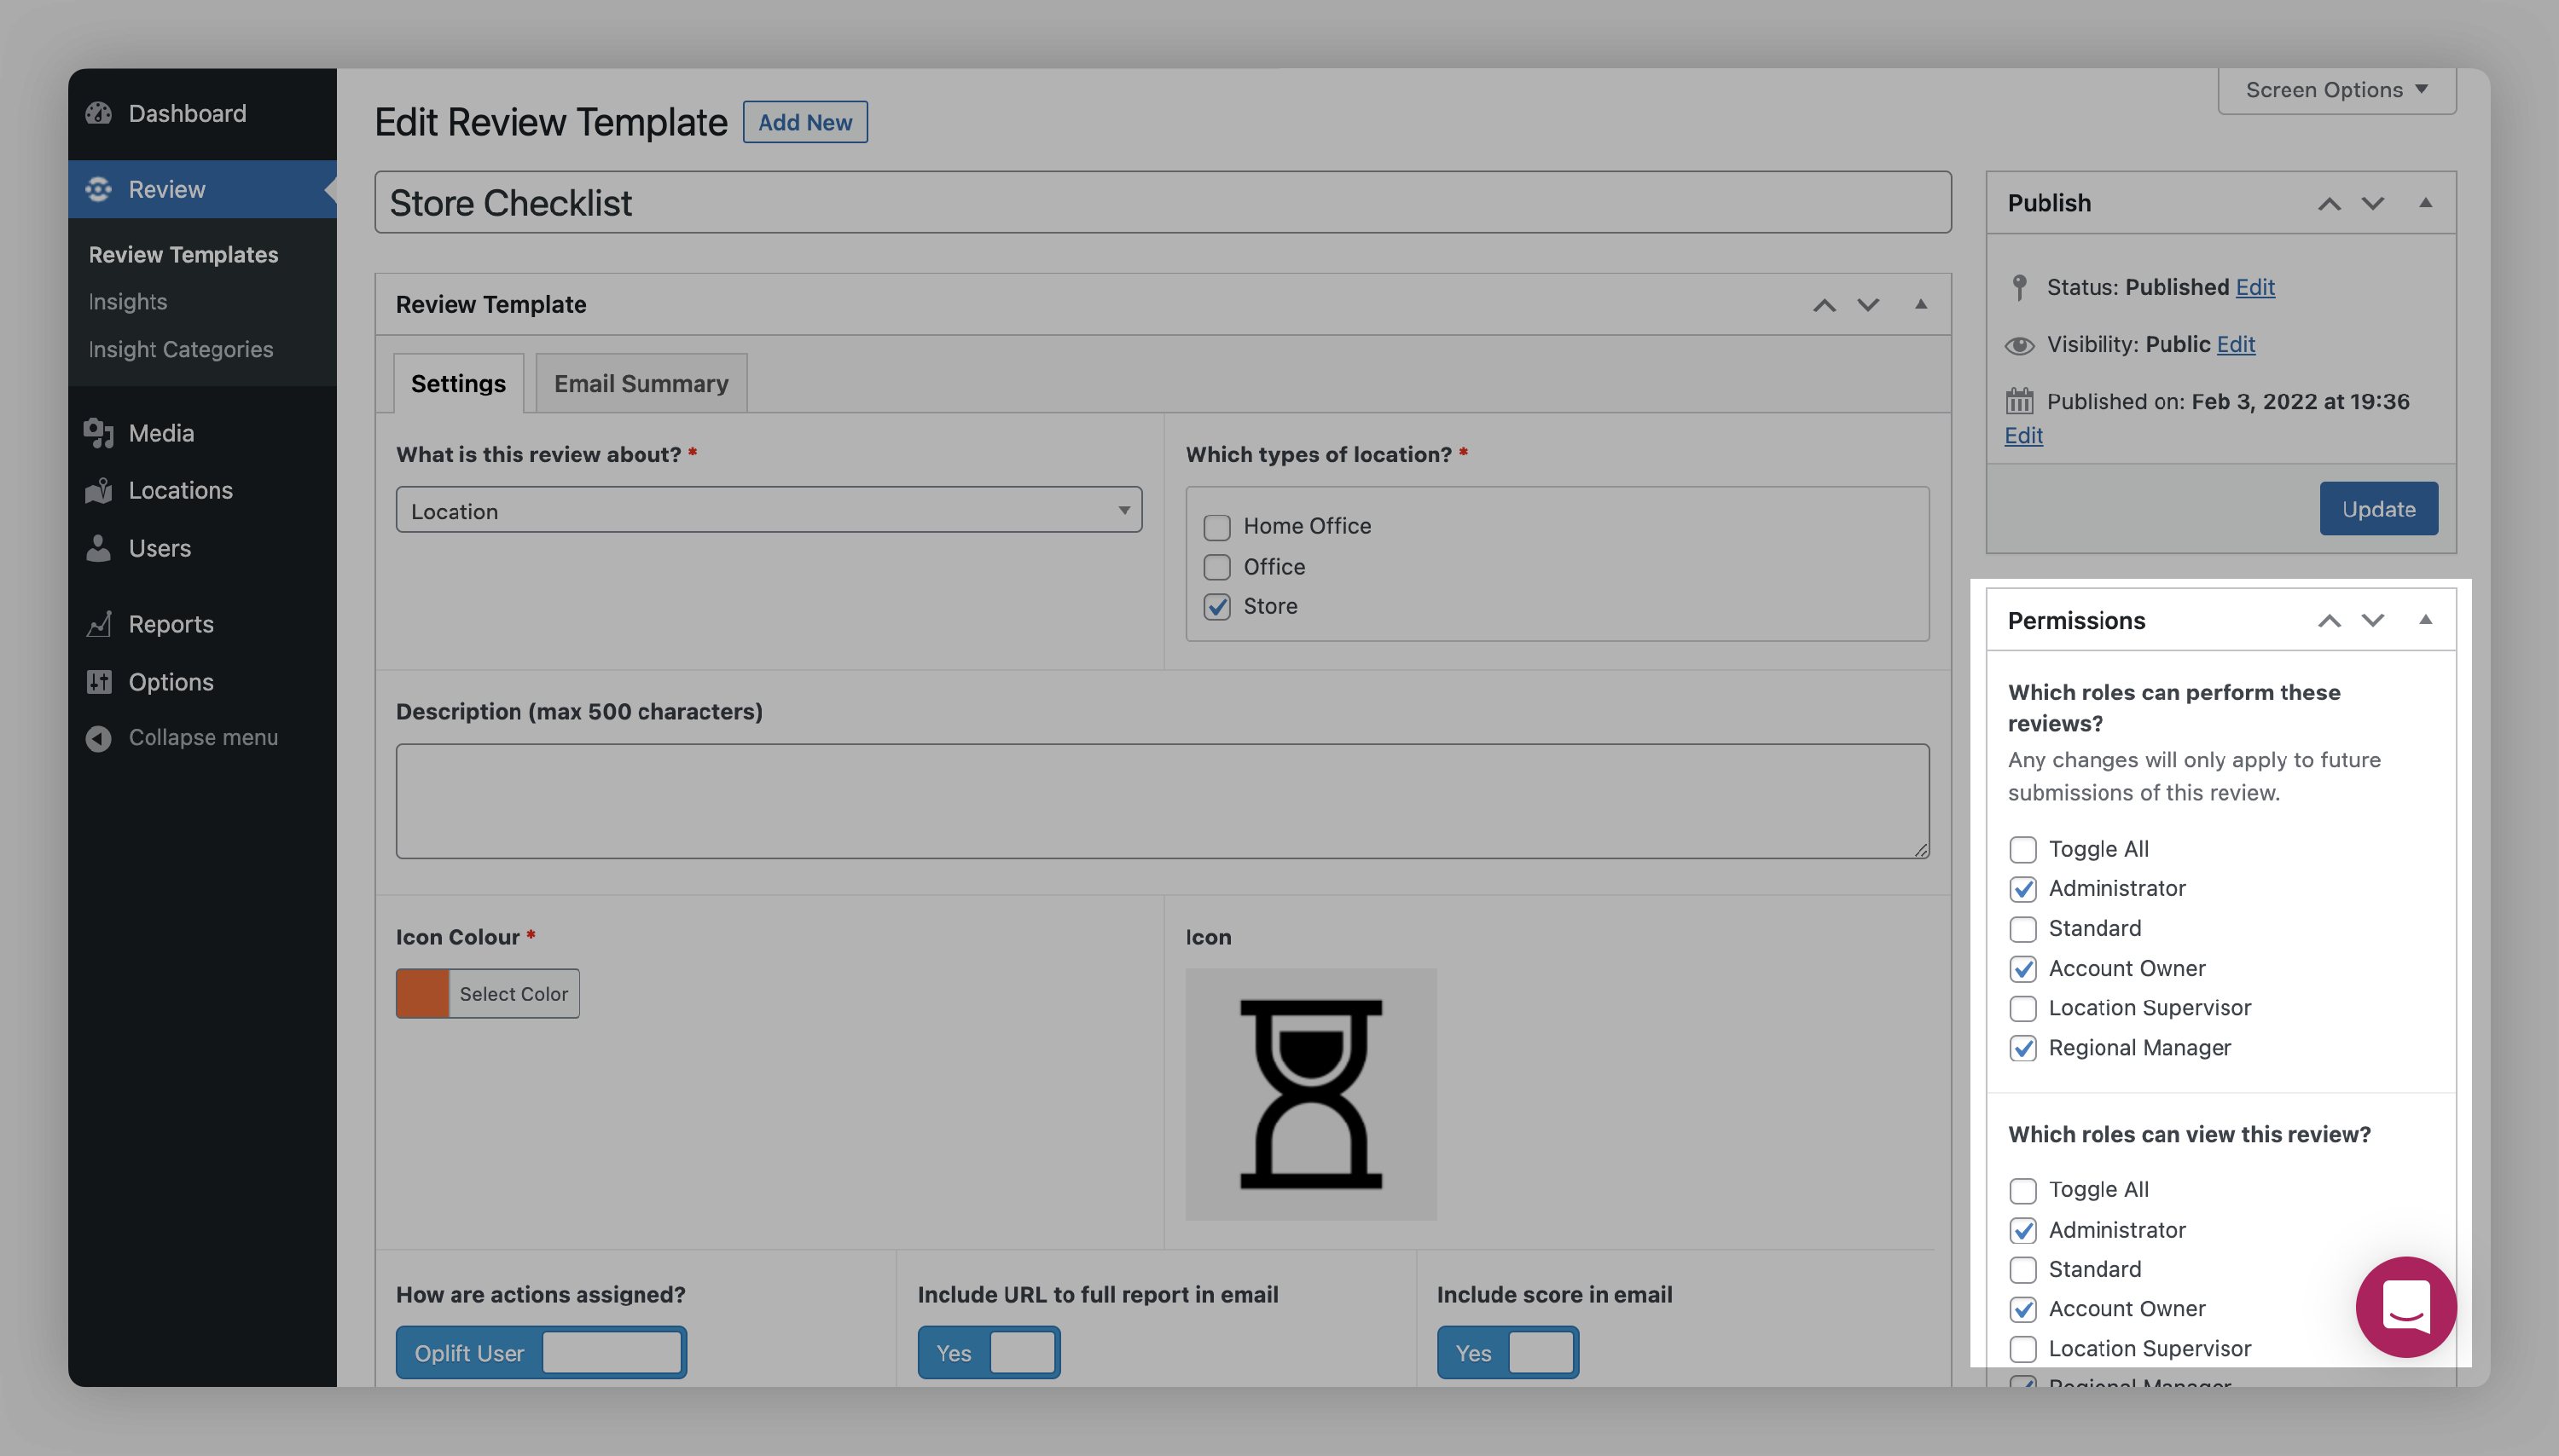2559x1456 pixels.
Task: Open Reports via its chart icon
Action: coord(98,624)
